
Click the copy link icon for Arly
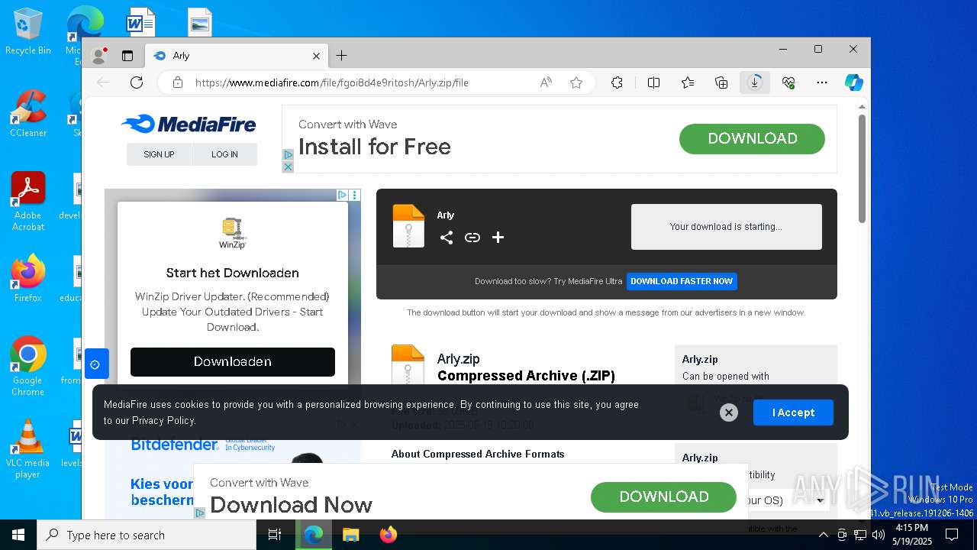(x=472, y=238)
